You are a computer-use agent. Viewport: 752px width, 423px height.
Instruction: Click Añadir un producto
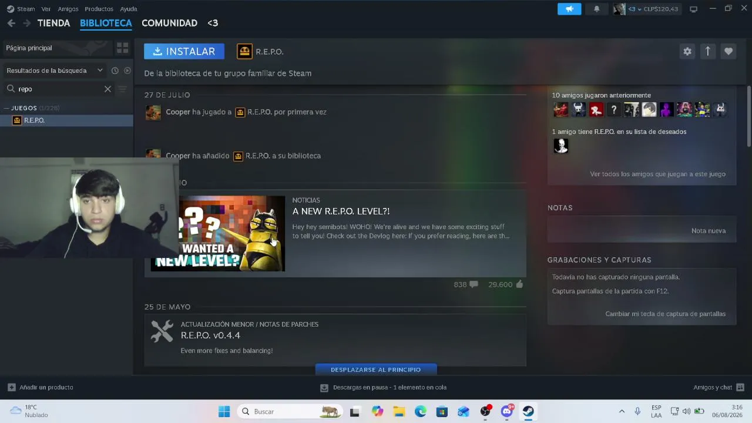pos(41,387)
